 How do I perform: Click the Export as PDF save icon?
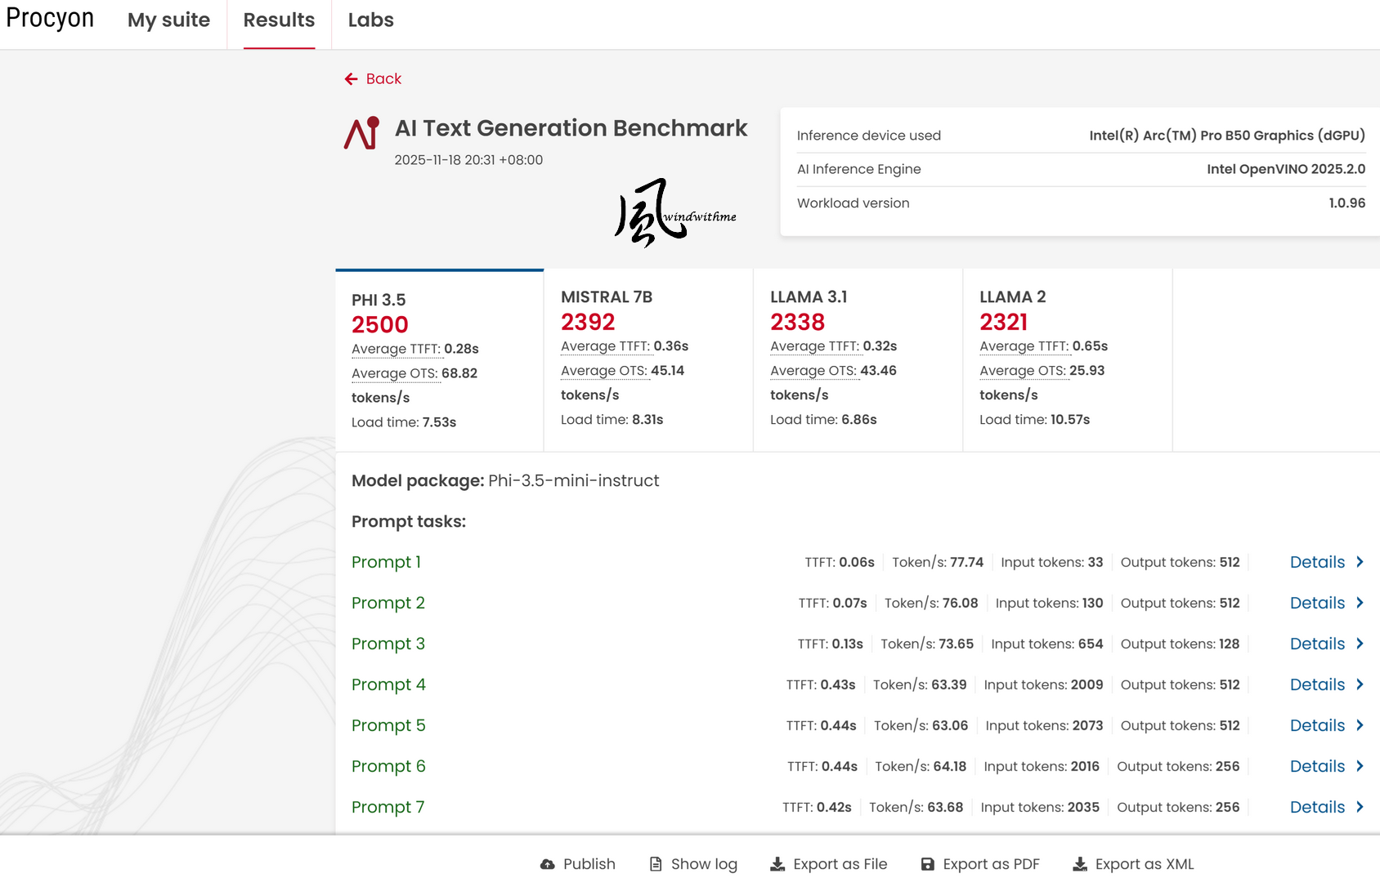927,864
